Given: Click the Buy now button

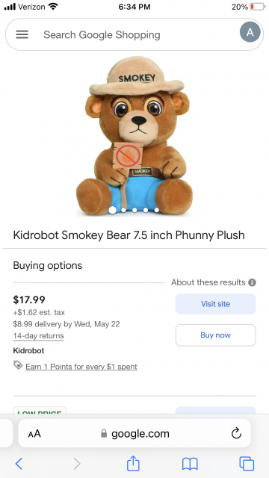Looking at the screenshot, I should [216, 335].
